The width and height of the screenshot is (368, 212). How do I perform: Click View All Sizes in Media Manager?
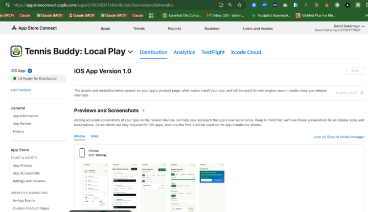point(339,137)
